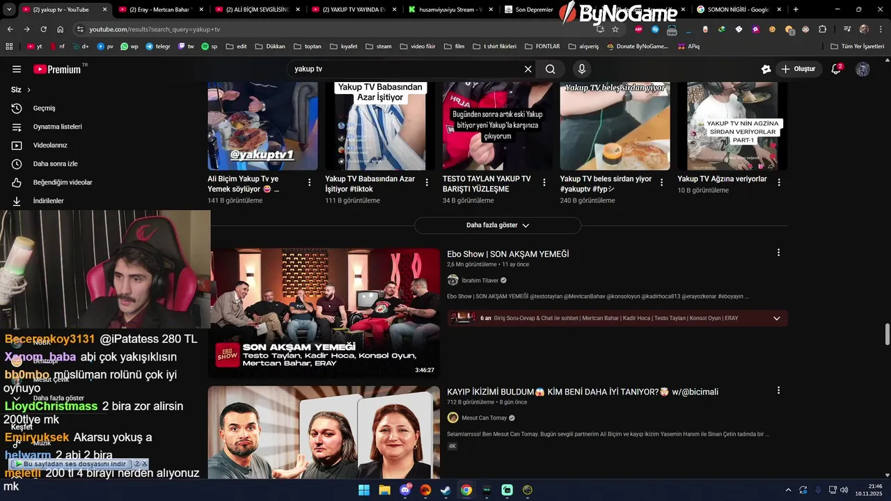Open Geçmiş history in the sidebar
891x501 pixels.
(x=44, y=109)
